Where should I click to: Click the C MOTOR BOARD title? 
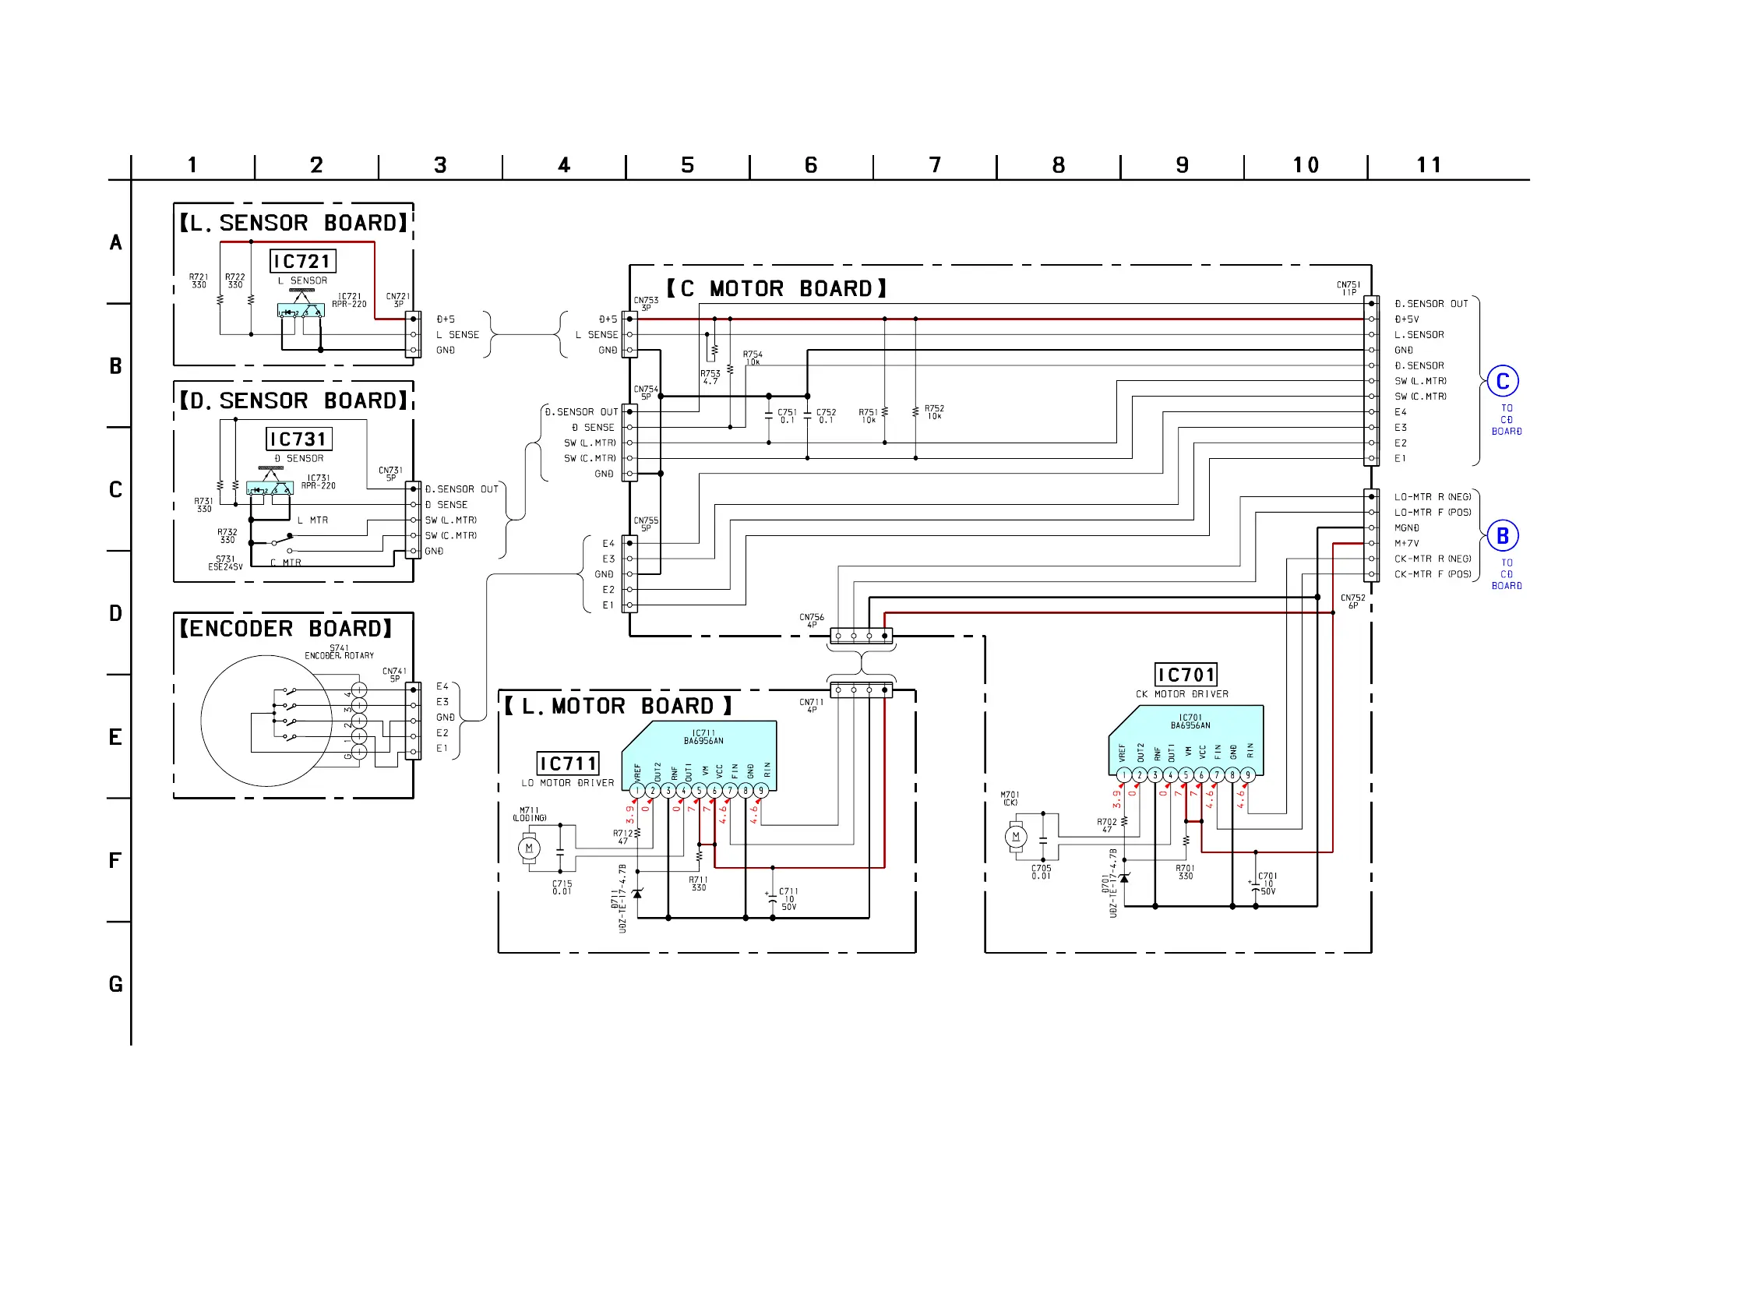(777, 289)
